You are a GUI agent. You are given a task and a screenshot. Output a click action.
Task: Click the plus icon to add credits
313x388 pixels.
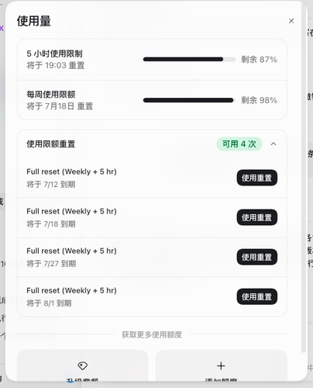tap(221, 365)
